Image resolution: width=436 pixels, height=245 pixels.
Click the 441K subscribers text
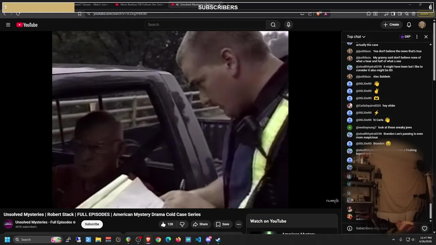[x=26, y=227]
